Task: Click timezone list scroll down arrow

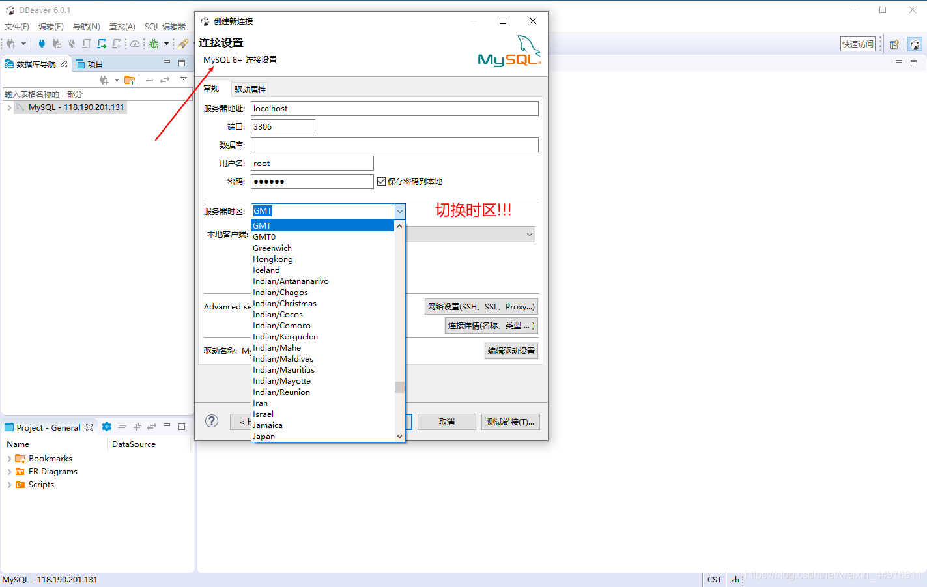Action: point(399,437)
